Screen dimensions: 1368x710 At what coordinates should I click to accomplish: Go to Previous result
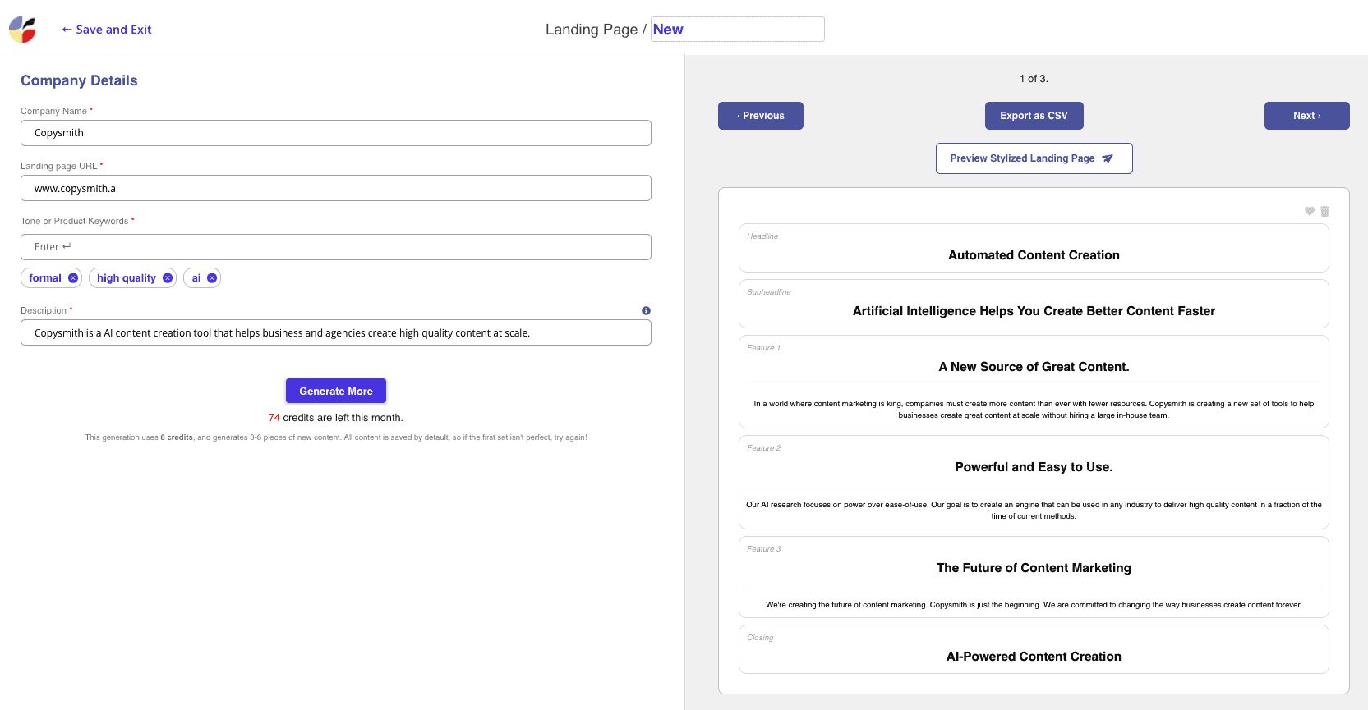click(761, 116)
